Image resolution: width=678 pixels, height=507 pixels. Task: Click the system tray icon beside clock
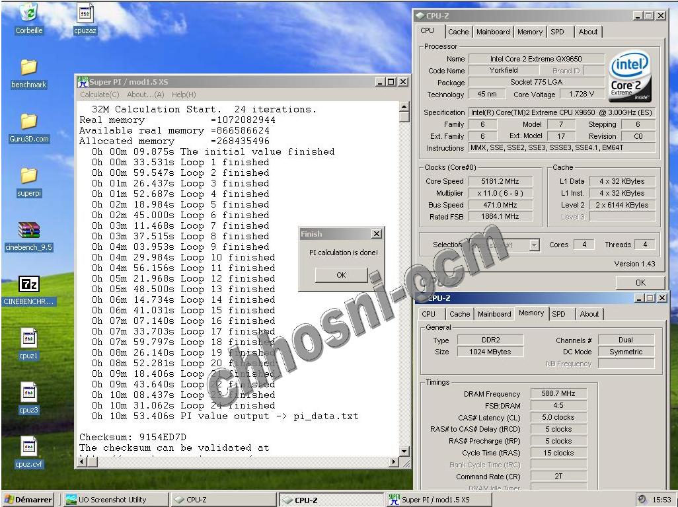pos(642,499)
